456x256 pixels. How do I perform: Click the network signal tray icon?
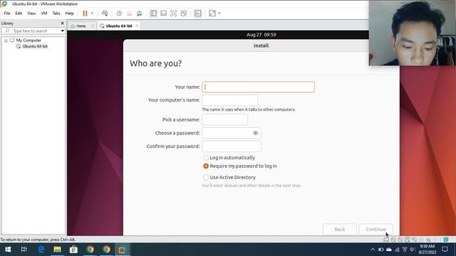coord(398,250)
